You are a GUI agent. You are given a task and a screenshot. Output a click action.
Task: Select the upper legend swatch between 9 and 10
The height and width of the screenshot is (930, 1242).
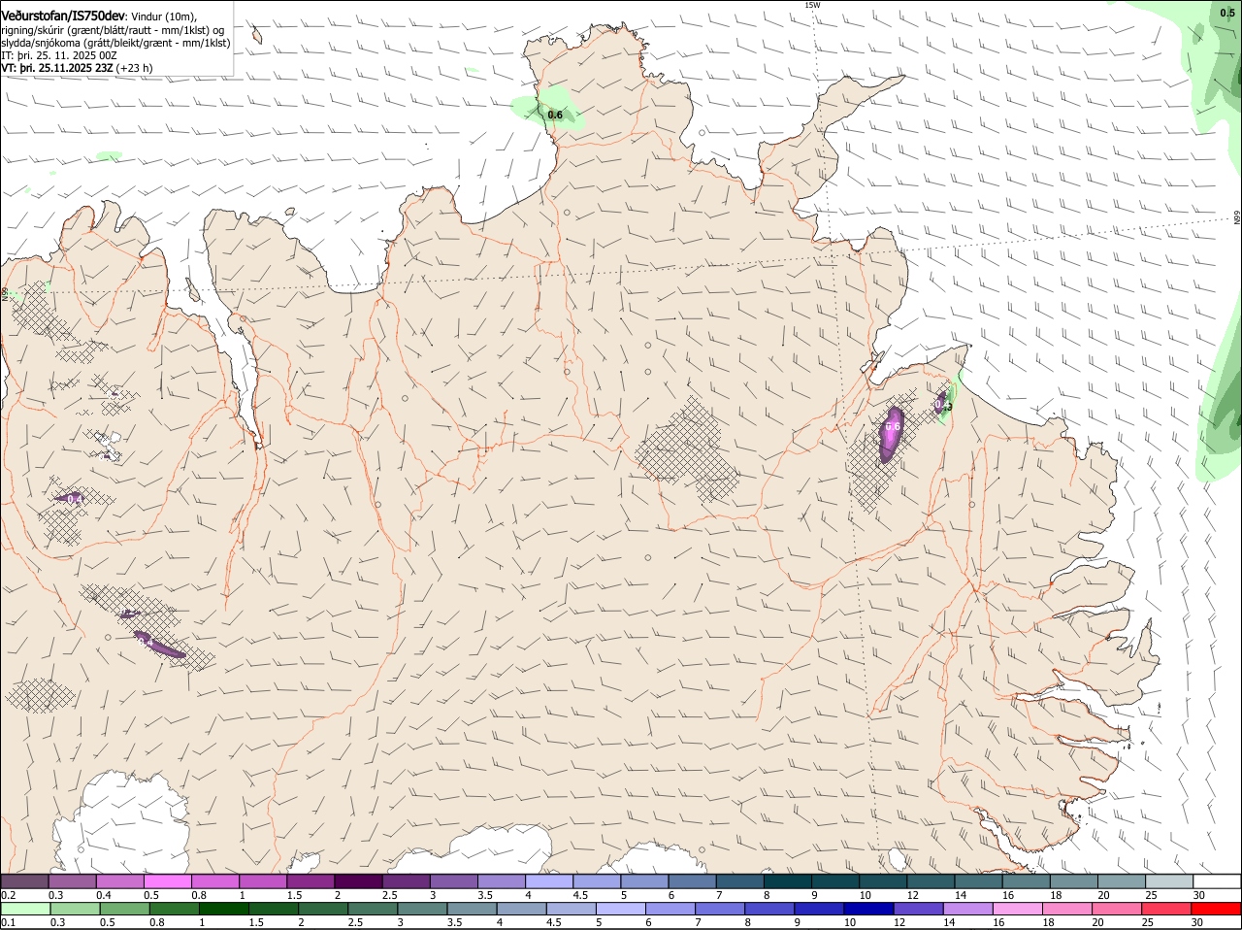pyautogui.click(x=834, y=881)
